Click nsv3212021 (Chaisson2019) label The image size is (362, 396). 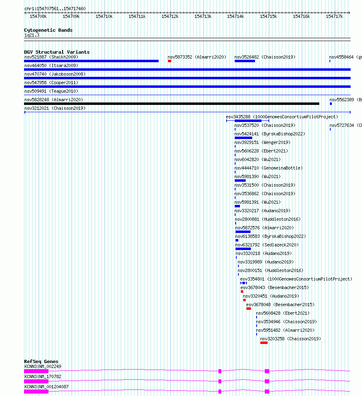pyautogui.click(x=55, y=108)
